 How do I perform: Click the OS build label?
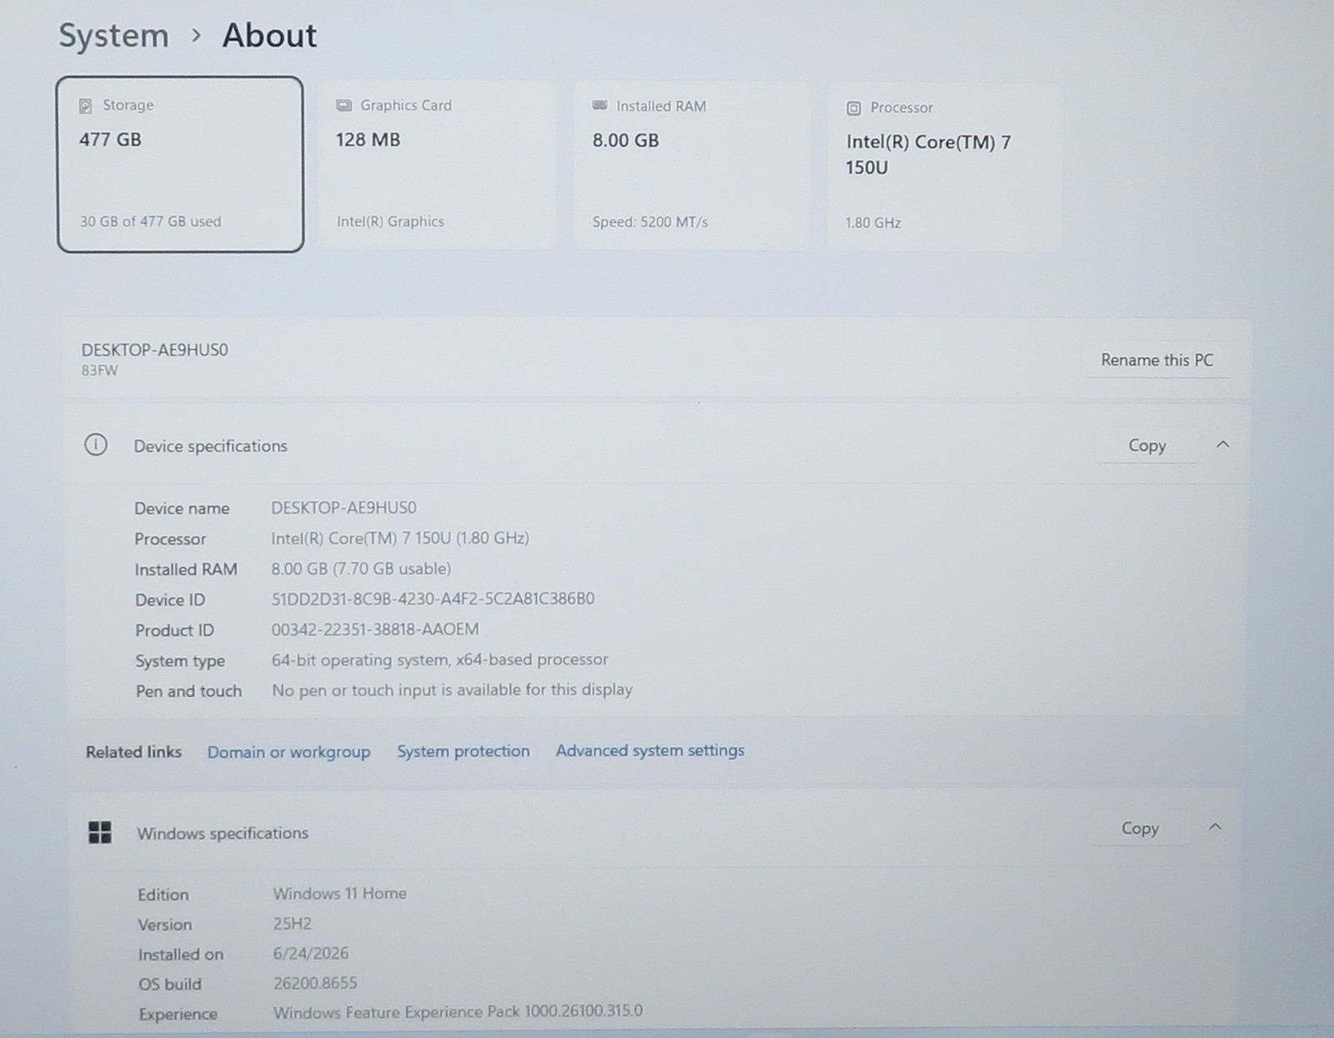[x=170, y=984]
